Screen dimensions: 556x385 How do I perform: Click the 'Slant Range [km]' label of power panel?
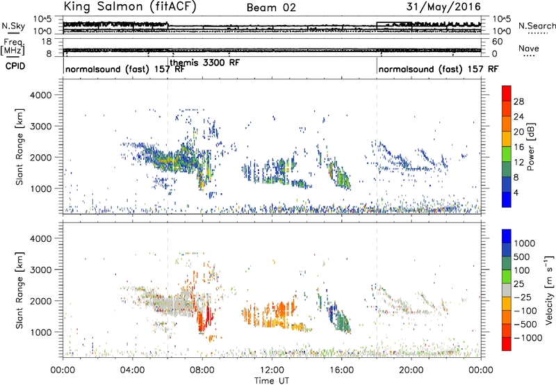(19, 147)
